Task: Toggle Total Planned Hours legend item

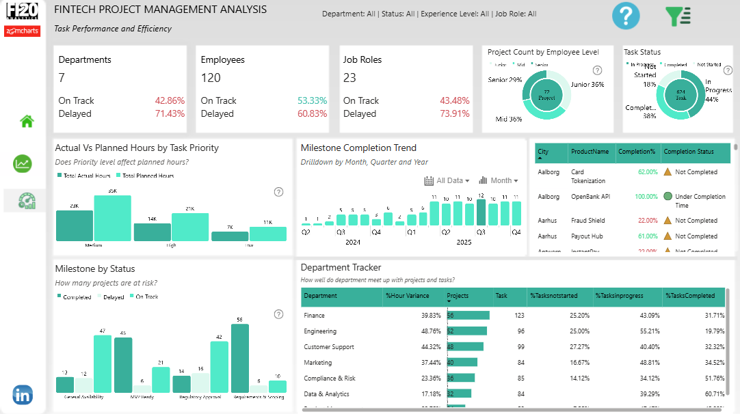Action: (x=145, y=176)
